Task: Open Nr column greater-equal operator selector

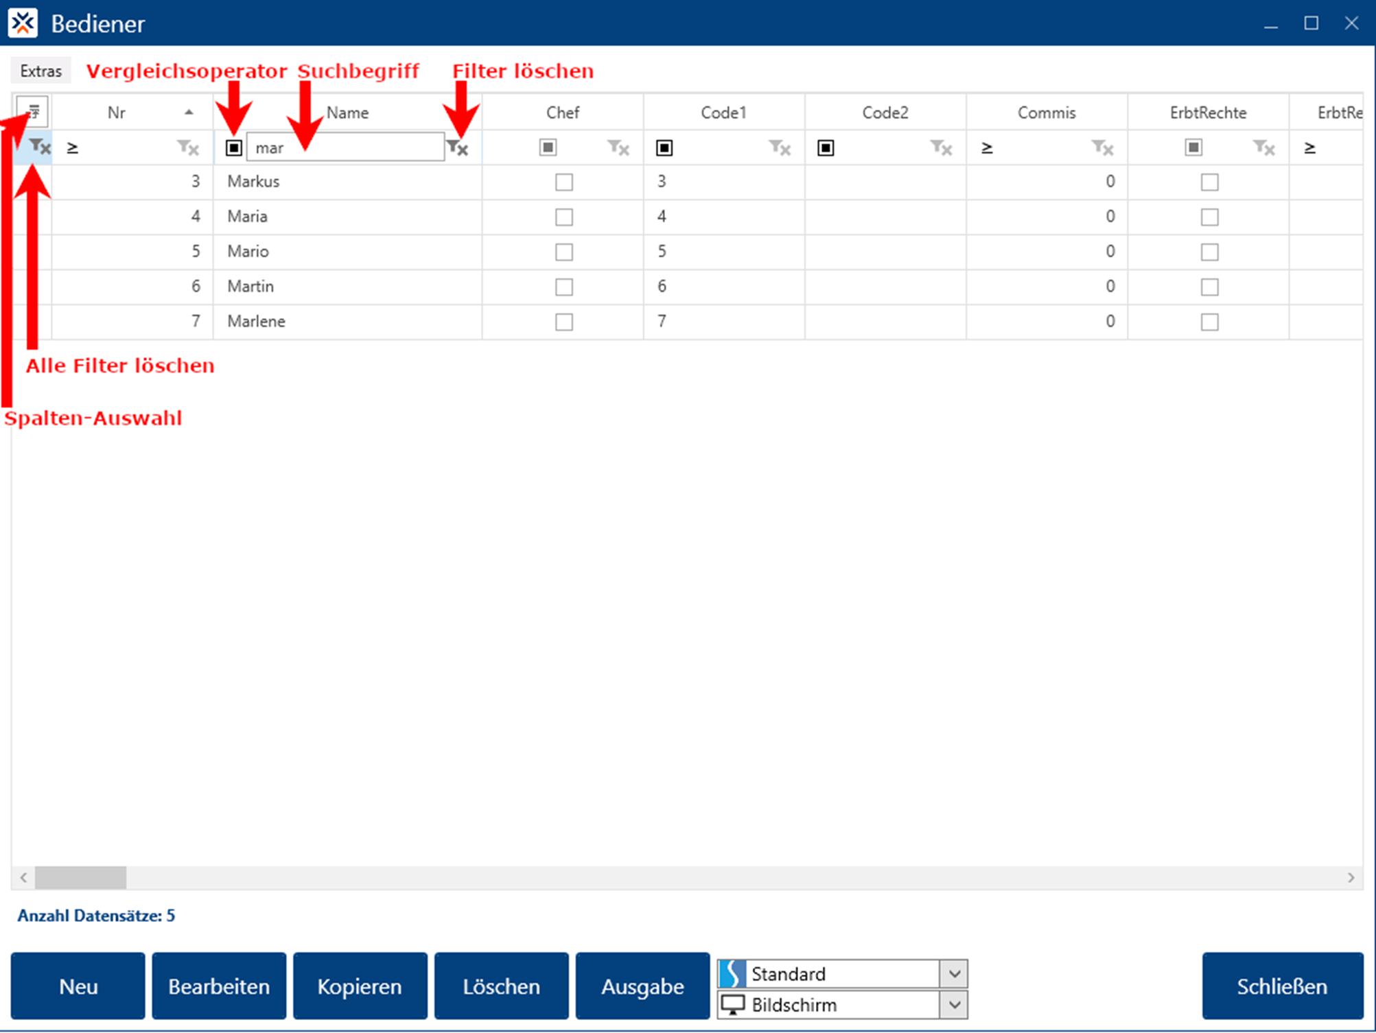Action: 73,147
